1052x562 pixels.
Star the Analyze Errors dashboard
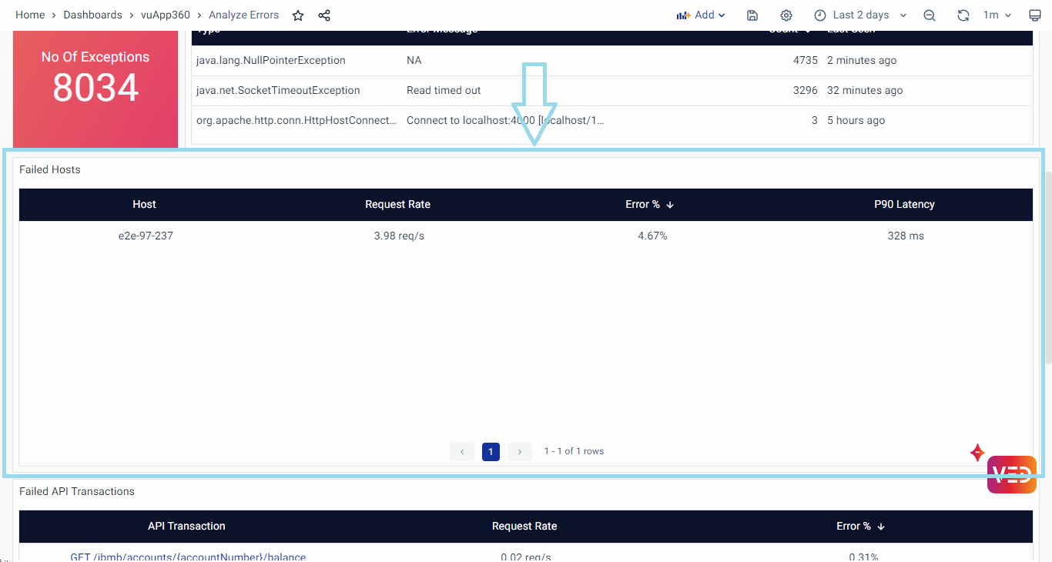[298, 15]
